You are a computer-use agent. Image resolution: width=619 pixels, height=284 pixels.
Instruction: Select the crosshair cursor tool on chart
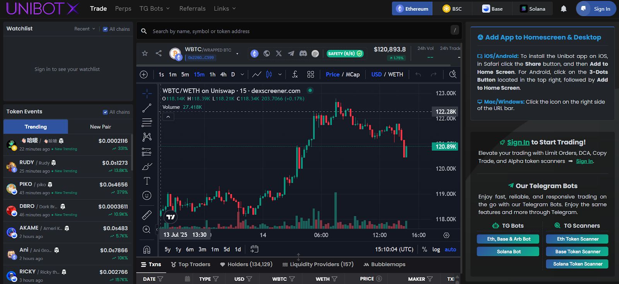coord(147,93)
